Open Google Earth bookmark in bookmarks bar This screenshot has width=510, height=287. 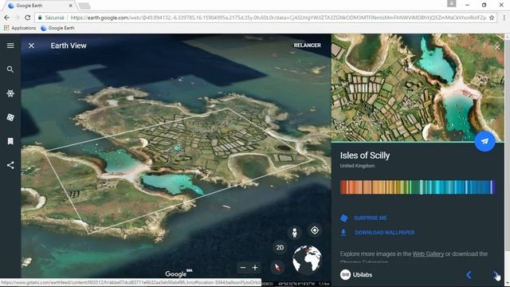point(57,28)
